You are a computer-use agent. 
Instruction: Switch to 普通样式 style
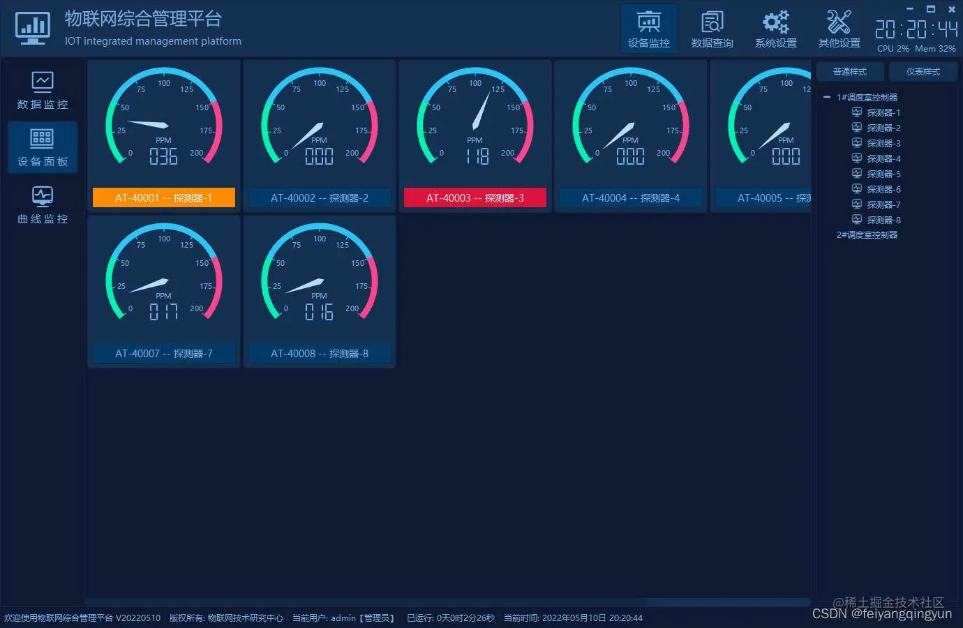point(849,71)
